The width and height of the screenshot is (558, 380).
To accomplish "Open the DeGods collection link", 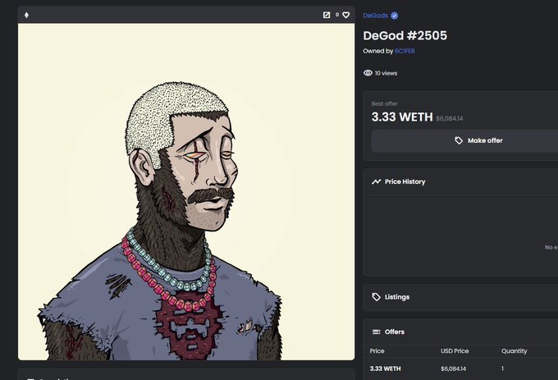I will click(x=375, y=16).
